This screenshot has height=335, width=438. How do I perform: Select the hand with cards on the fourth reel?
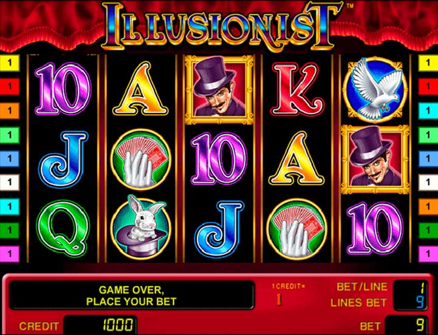pos(296,229)
